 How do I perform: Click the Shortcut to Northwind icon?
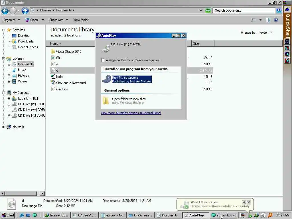click(53, 83)
